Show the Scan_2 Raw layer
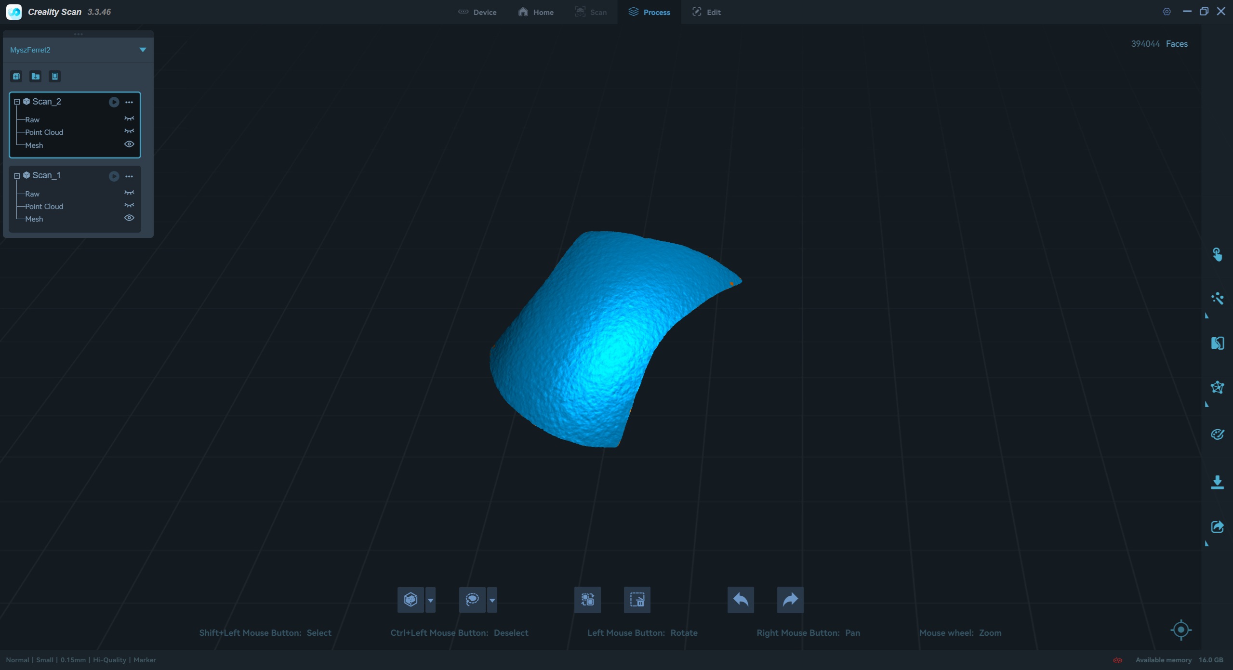 click(129, 118)
